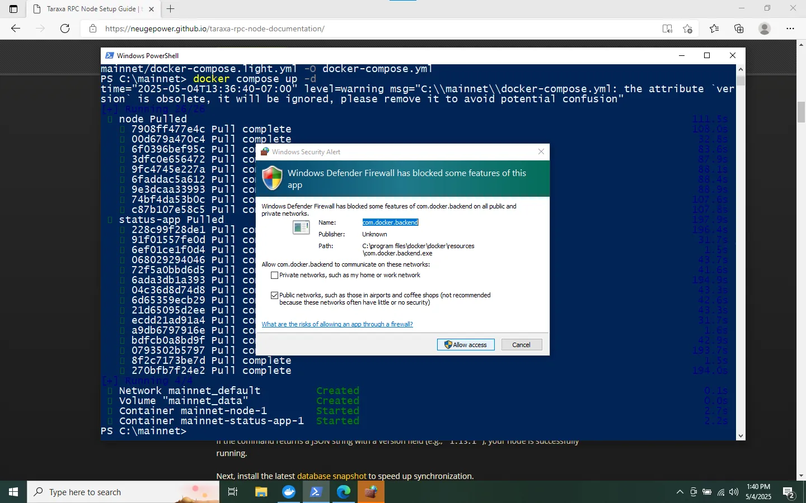Select the Taraxa RPC Node Setup Guide tab
This screenshot has height=503, width=806.
click(x=90, y=9)
